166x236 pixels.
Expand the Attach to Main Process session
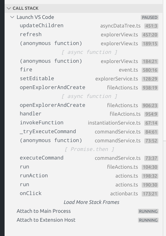(43, 211)
